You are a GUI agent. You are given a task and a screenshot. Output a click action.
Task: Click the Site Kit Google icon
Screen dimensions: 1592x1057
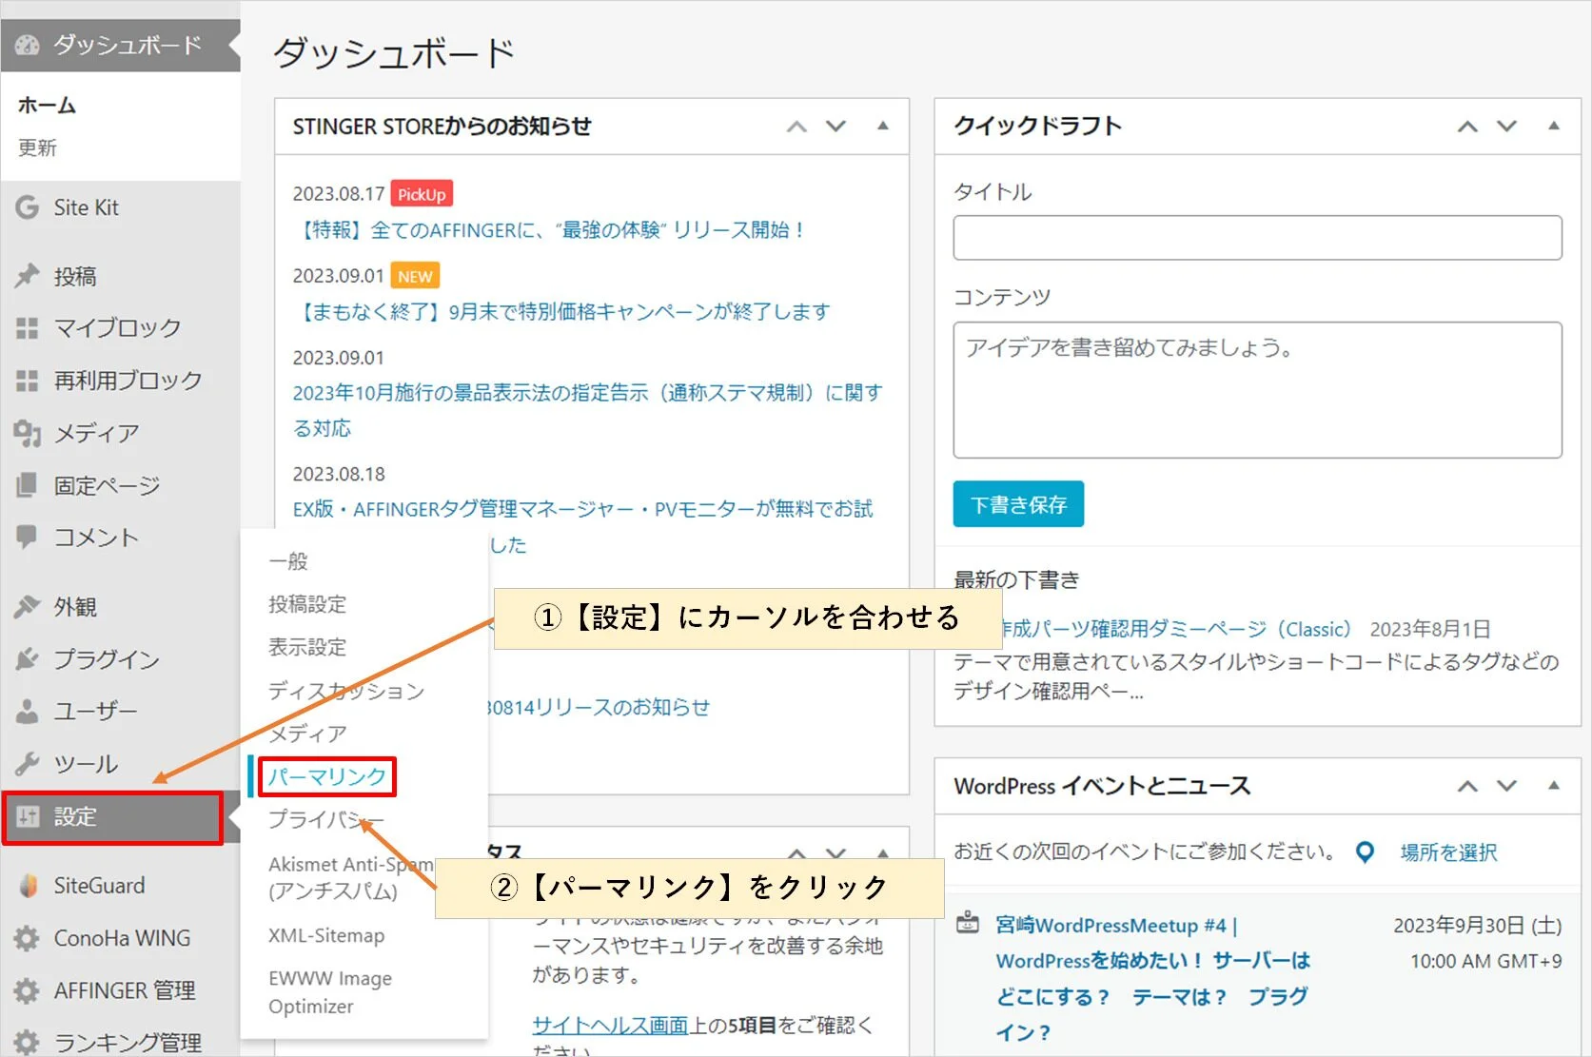pyautogui.click(x=27, y=207)
